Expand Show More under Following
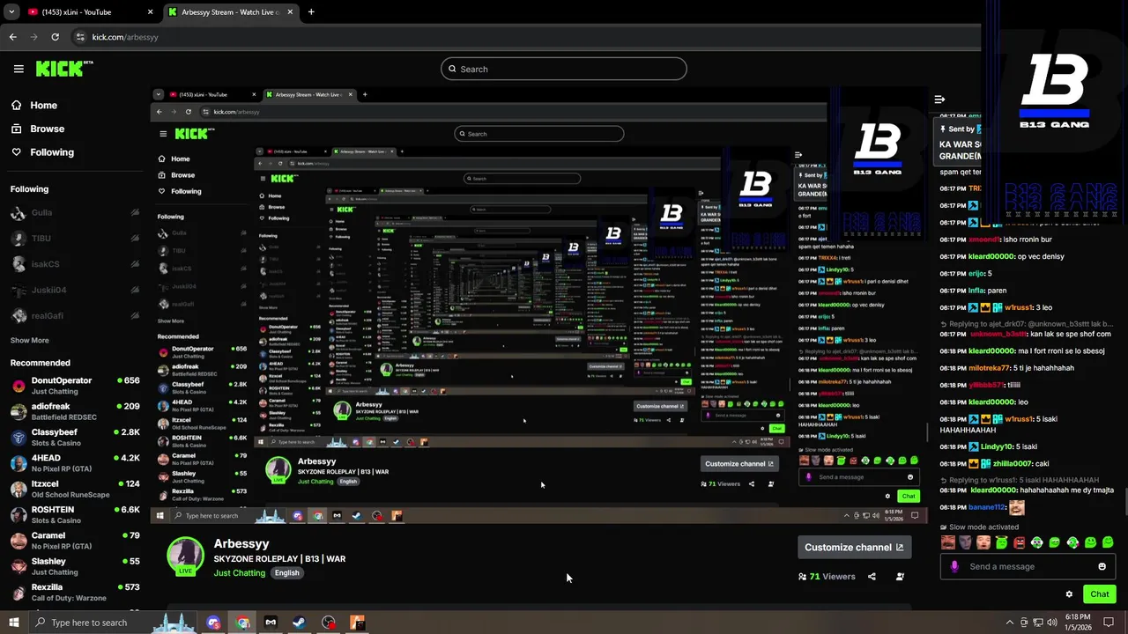The image size is (1128, 634). click(x=30, y=341)
